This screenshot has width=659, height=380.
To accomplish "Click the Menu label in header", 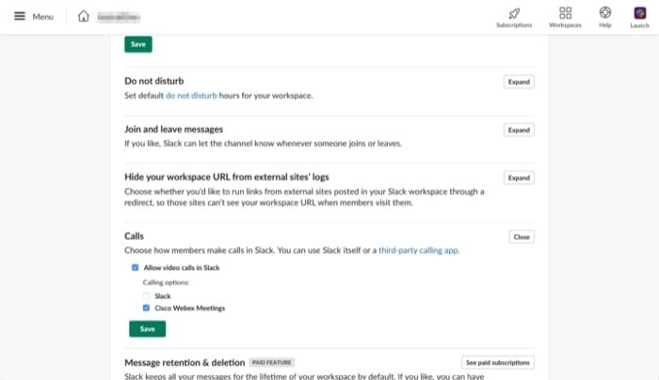I will (42, 17).
